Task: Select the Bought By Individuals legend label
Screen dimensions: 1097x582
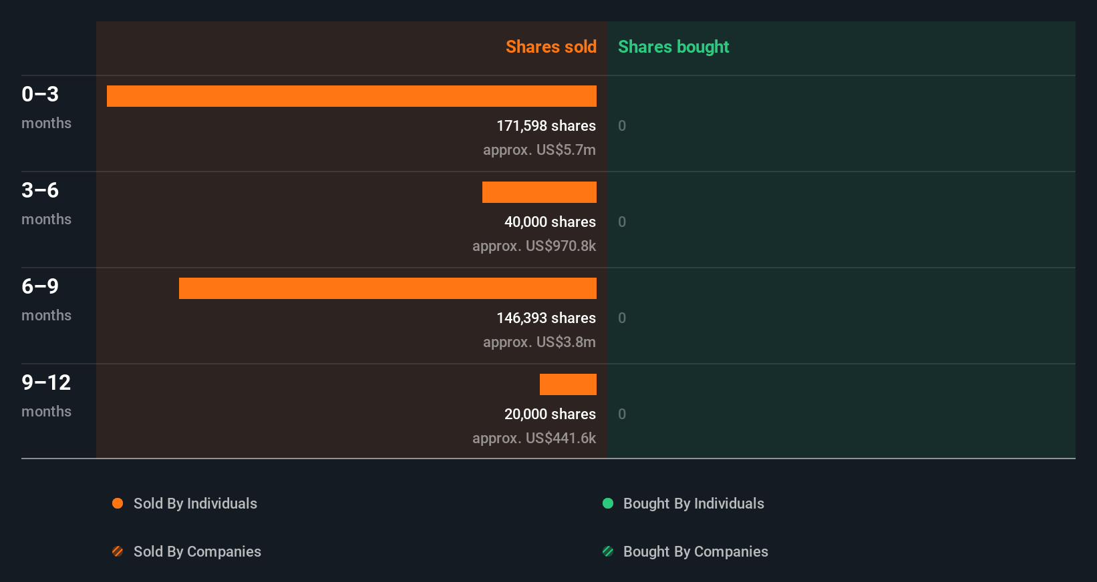Action: click(x=693, y=503)
